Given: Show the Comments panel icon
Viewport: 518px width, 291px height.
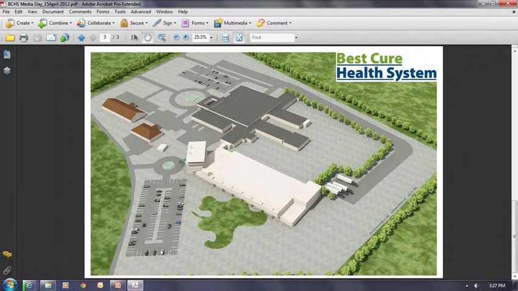Looking at the screenshot, I should [7, 254].
